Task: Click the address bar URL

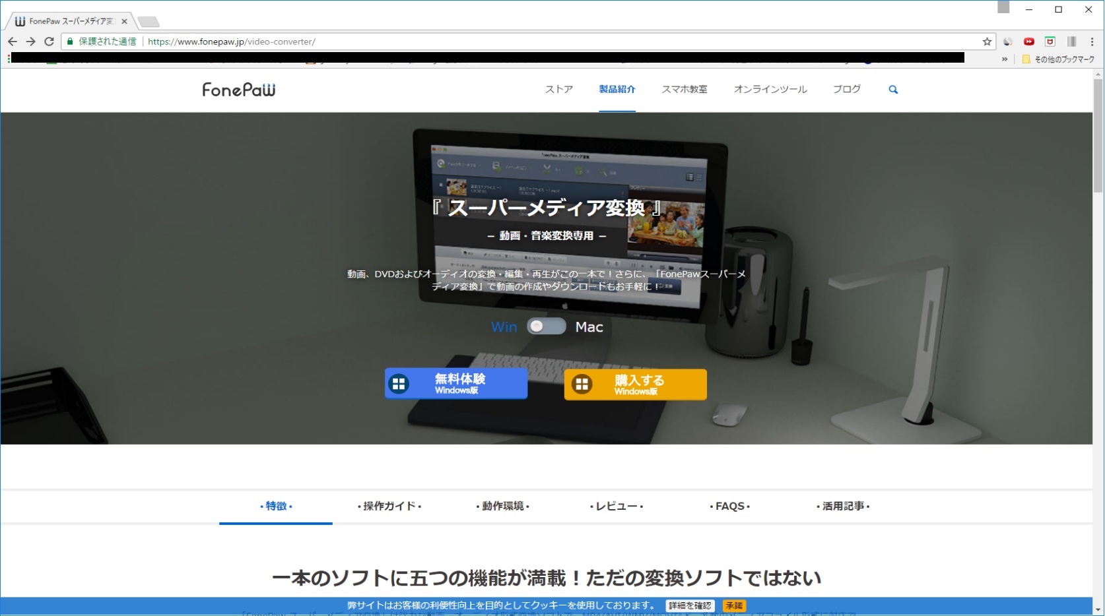Action: pos(232,42)
